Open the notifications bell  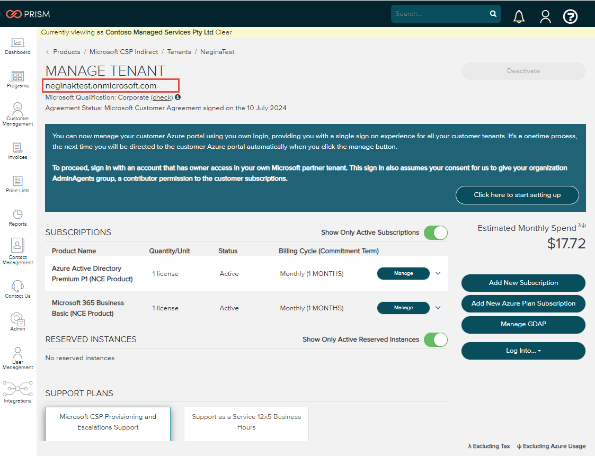(519, 16)
